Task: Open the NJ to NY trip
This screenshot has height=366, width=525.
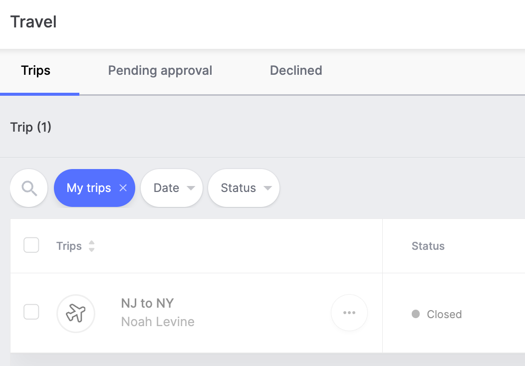Action: pos(147,303)
